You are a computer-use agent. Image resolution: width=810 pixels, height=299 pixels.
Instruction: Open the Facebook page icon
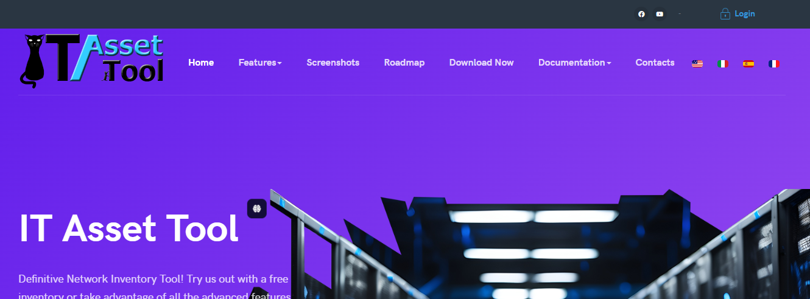pos(641,14)
